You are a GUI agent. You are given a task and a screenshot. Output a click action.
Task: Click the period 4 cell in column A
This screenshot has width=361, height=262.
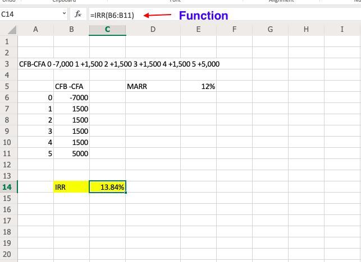(x=35, y=142)
